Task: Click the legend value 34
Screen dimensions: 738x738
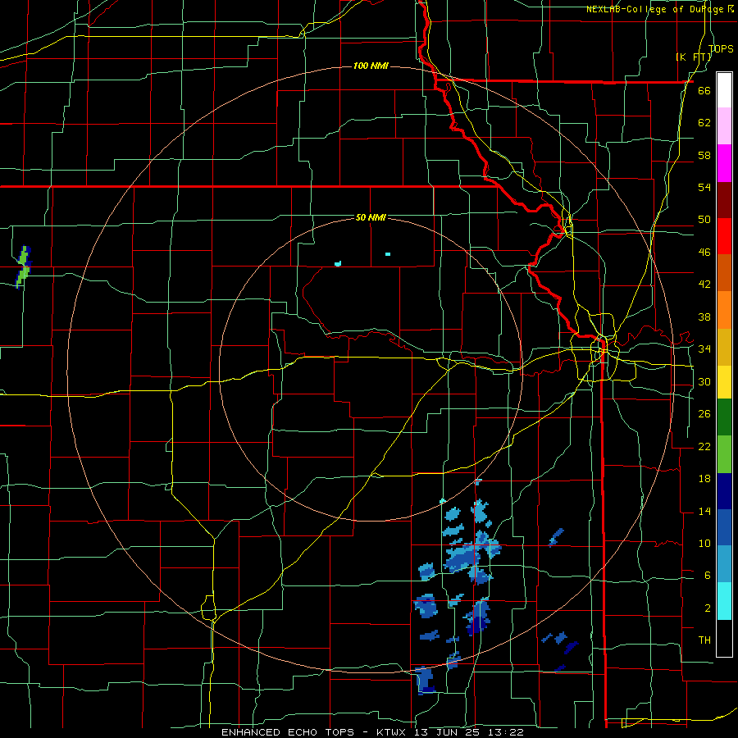Action: coord(704,349)
